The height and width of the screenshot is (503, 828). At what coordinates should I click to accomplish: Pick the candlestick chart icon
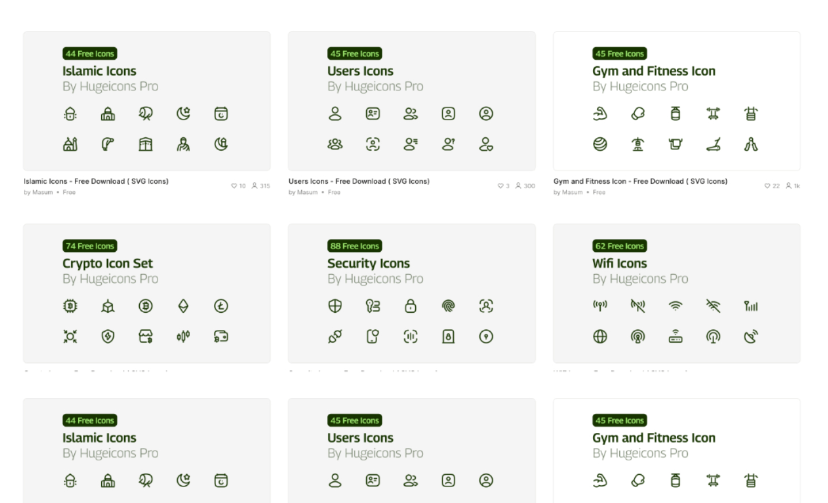[183, 336]
